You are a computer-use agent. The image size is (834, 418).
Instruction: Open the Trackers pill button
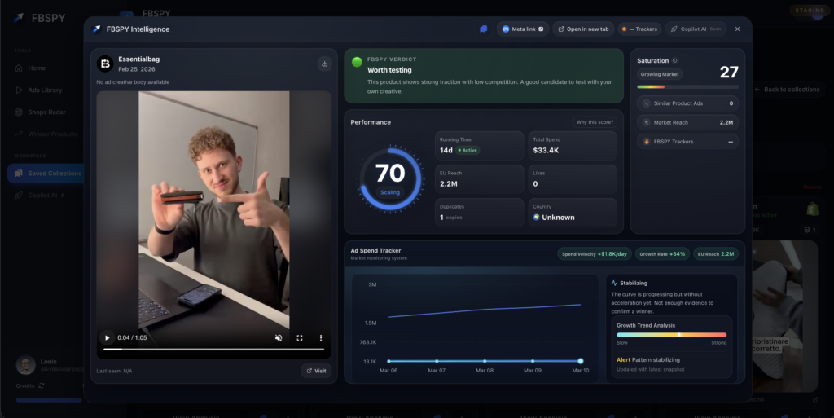pos(640,29)
